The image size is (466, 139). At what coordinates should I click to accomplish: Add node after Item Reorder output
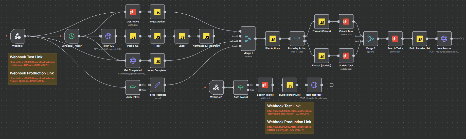pyautogui.click(x=461, y=39)
